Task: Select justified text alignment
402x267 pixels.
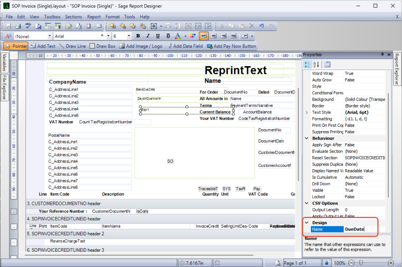Action: [233, 36]
